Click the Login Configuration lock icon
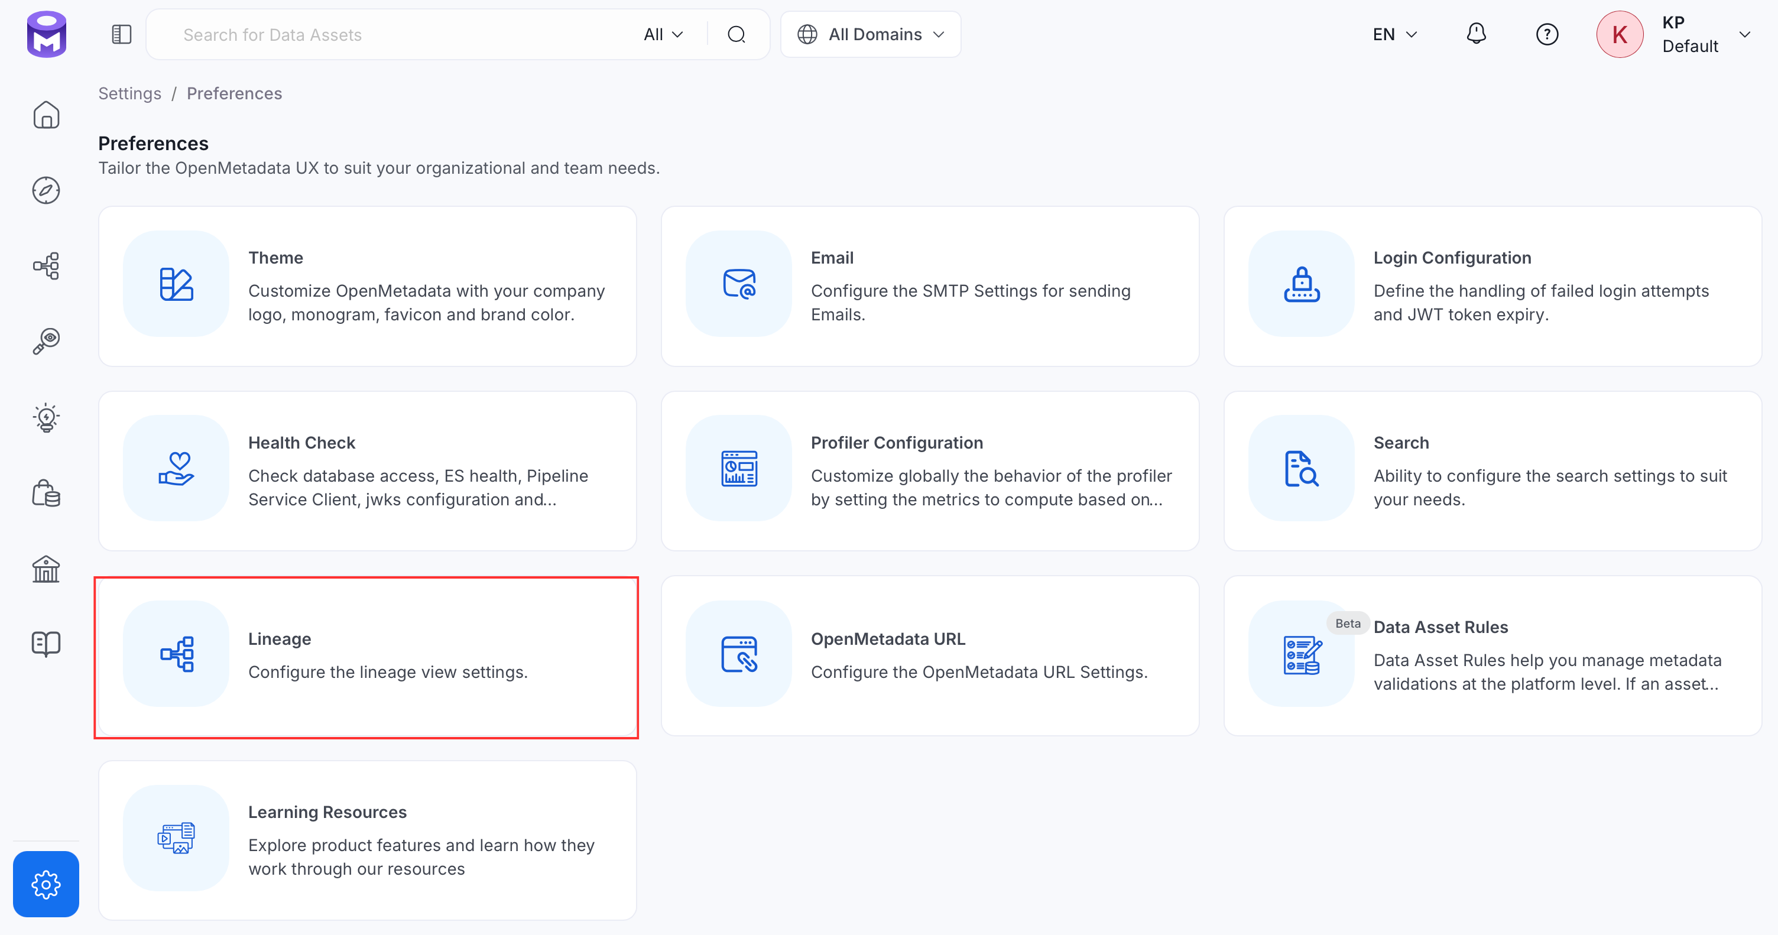This screenshot has height=935, width=1778. (x=1301, y=284)
